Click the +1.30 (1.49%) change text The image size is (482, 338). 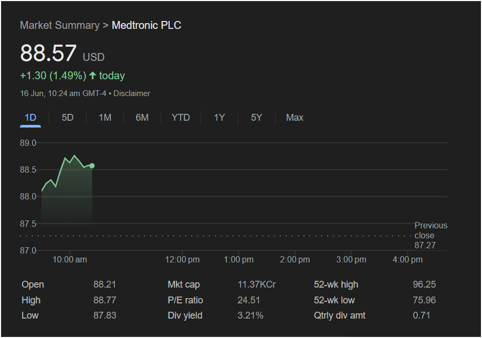point(53,76)
